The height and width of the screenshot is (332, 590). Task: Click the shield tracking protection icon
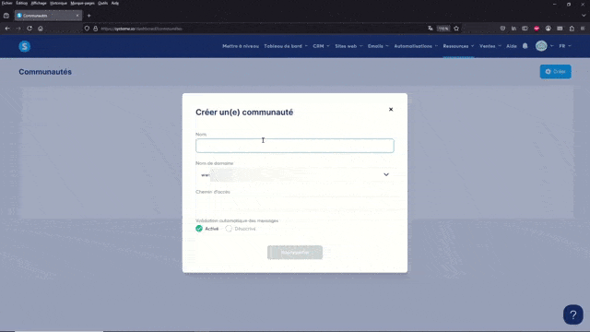[x=87, y=29]
